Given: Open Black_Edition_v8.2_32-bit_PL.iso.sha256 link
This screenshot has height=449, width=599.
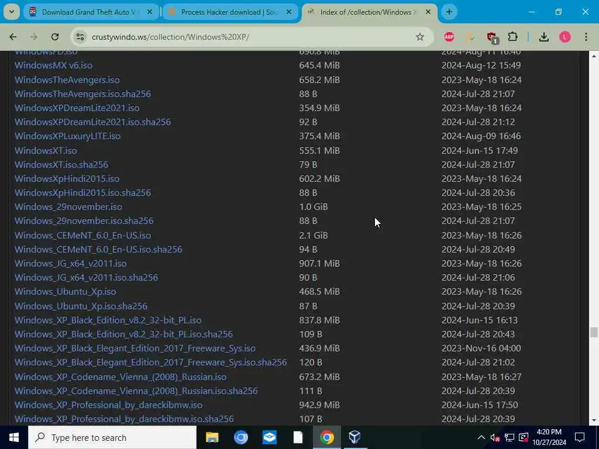Looking at the screenshot, I should (124, 334).
